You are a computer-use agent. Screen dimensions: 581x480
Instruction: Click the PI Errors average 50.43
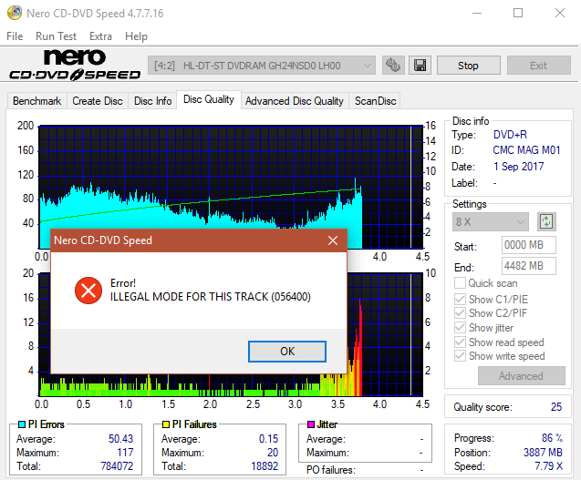coord(120,438)
